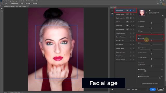Click the reset parameters icon
The width and height of the screenshot is (166, 93).
tap(163, 16)
